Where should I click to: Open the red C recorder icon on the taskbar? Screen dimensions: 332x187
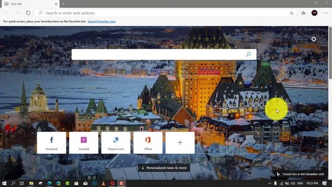[121, 183]
